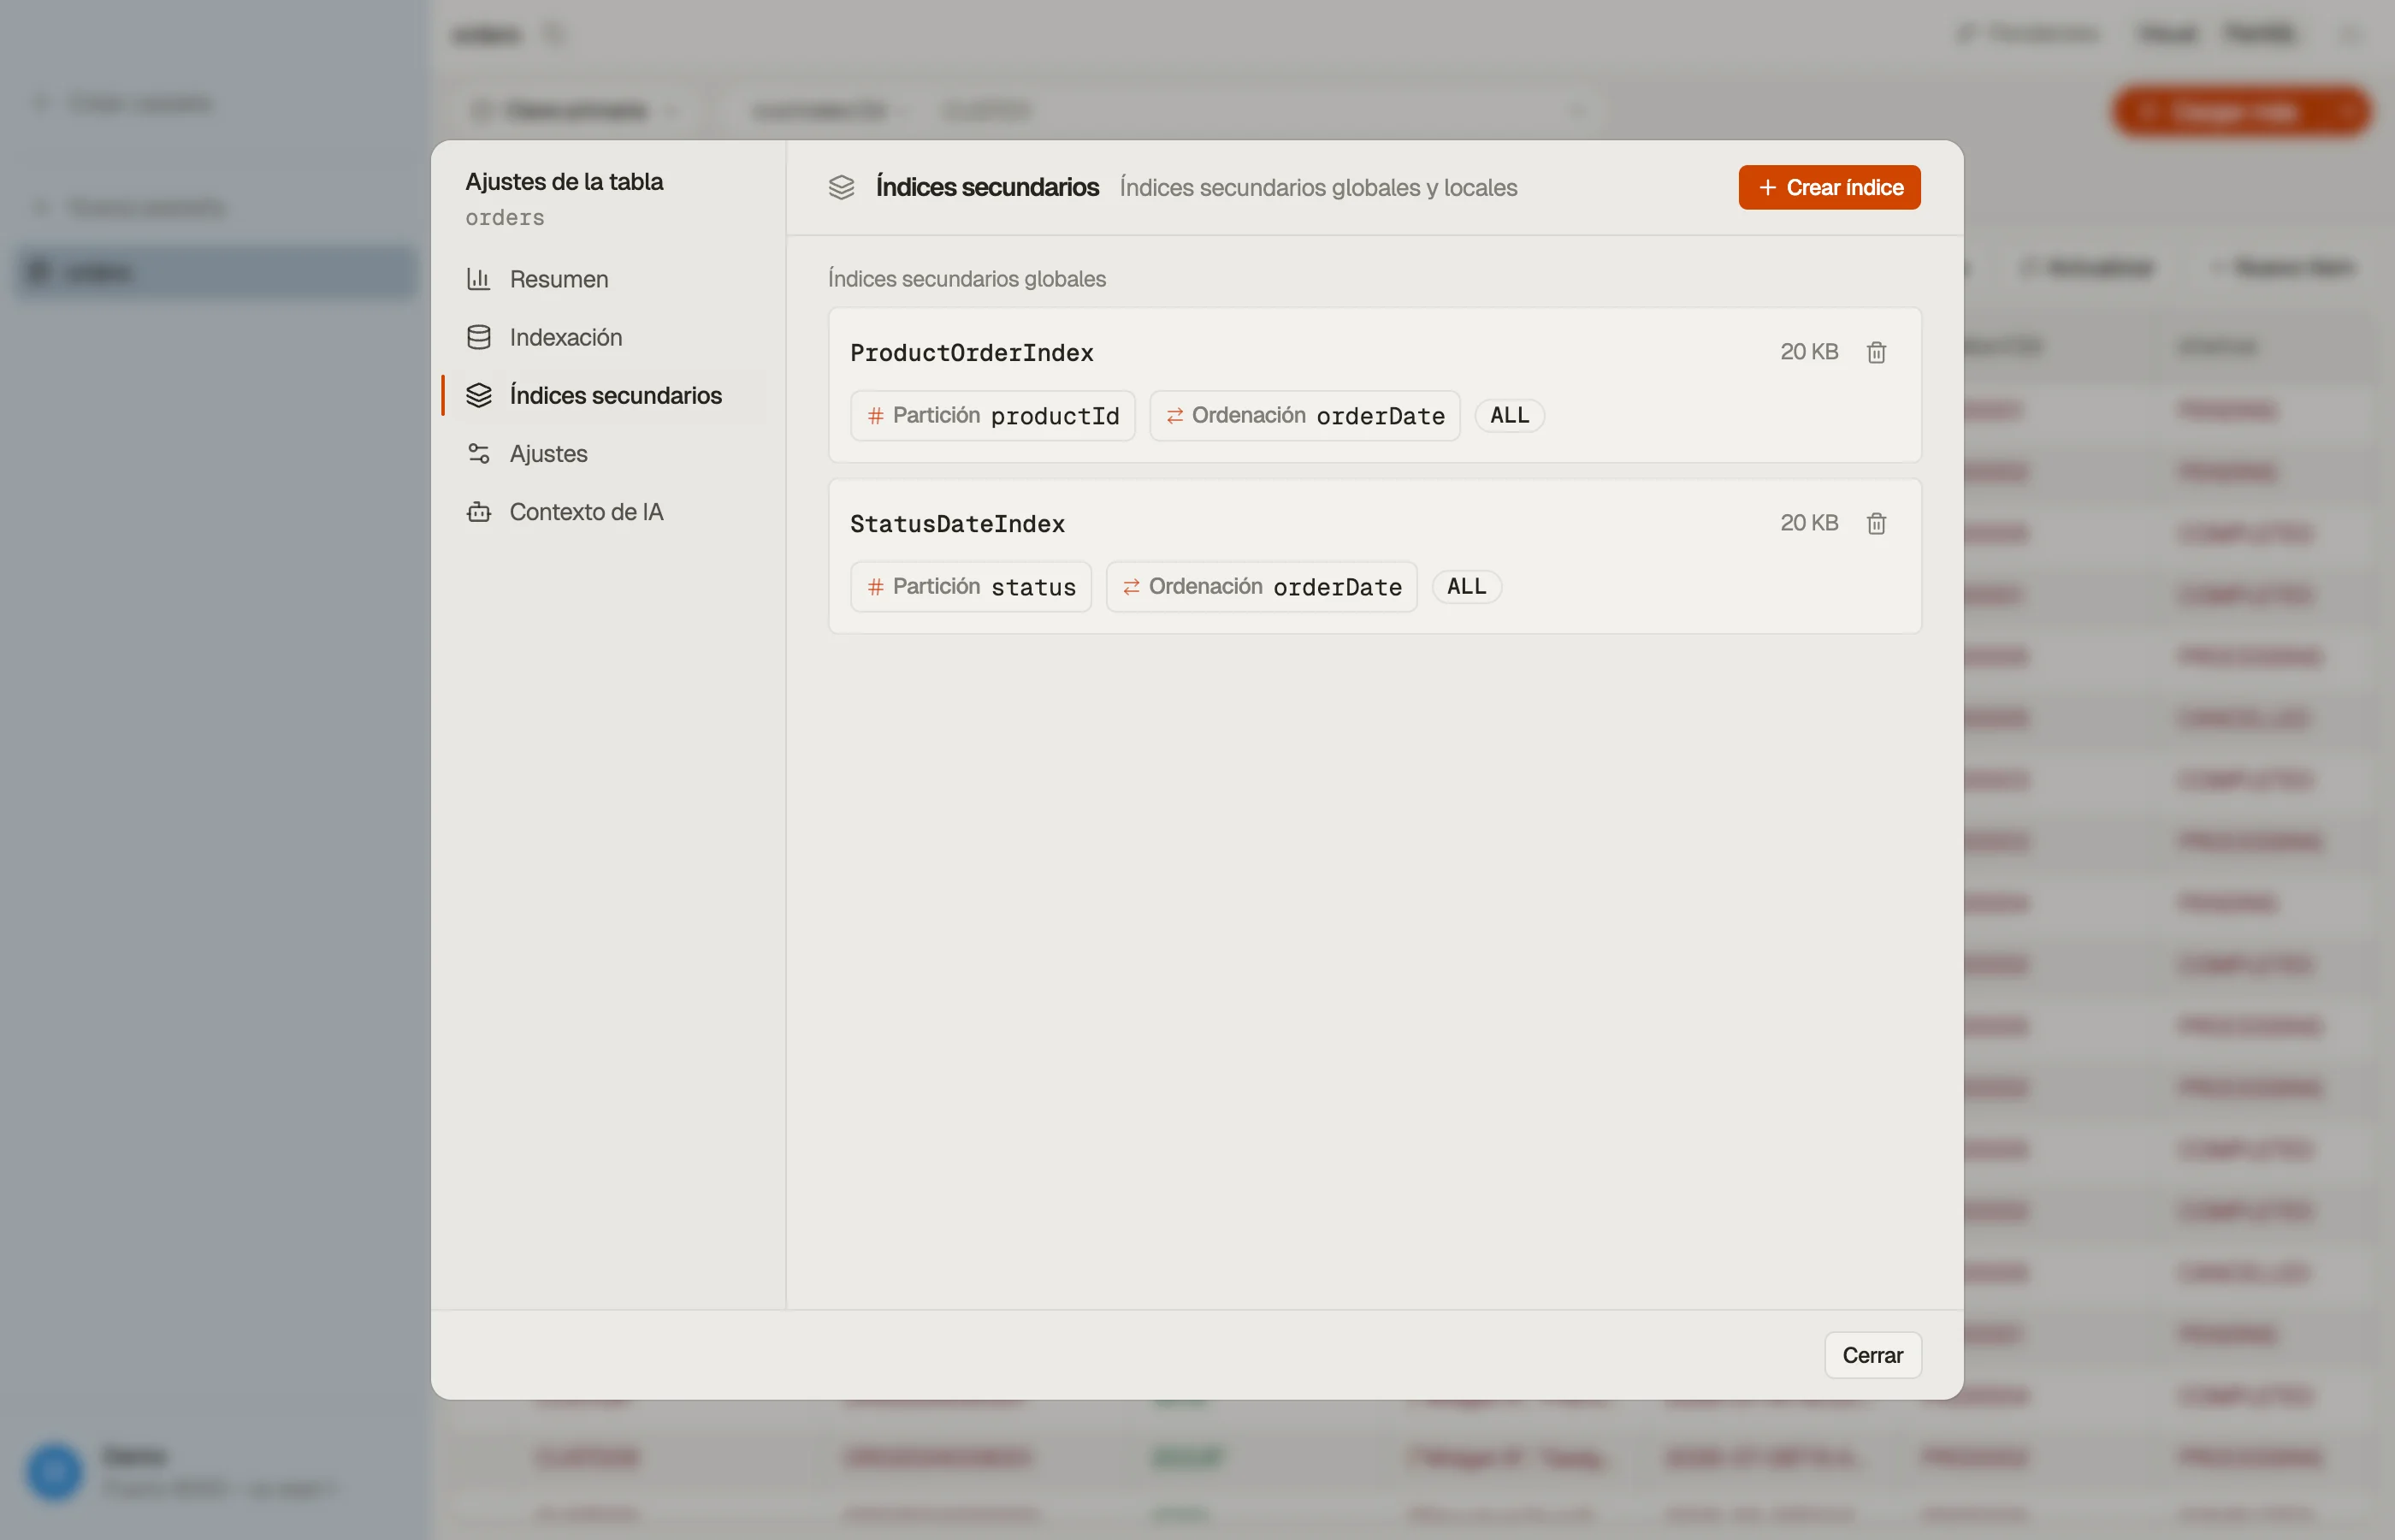Click the ALL badge in StatusDateIndex
Viewport: 2395px width, 1540px height.
[x=1466, y=586]
